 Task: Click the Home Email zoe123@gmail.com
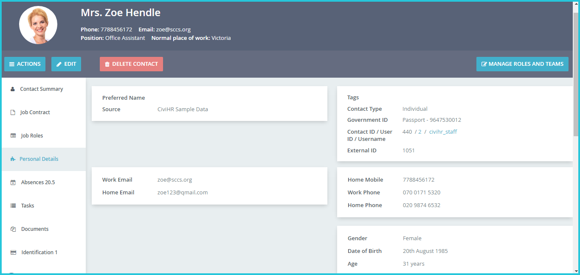[183, 193]
